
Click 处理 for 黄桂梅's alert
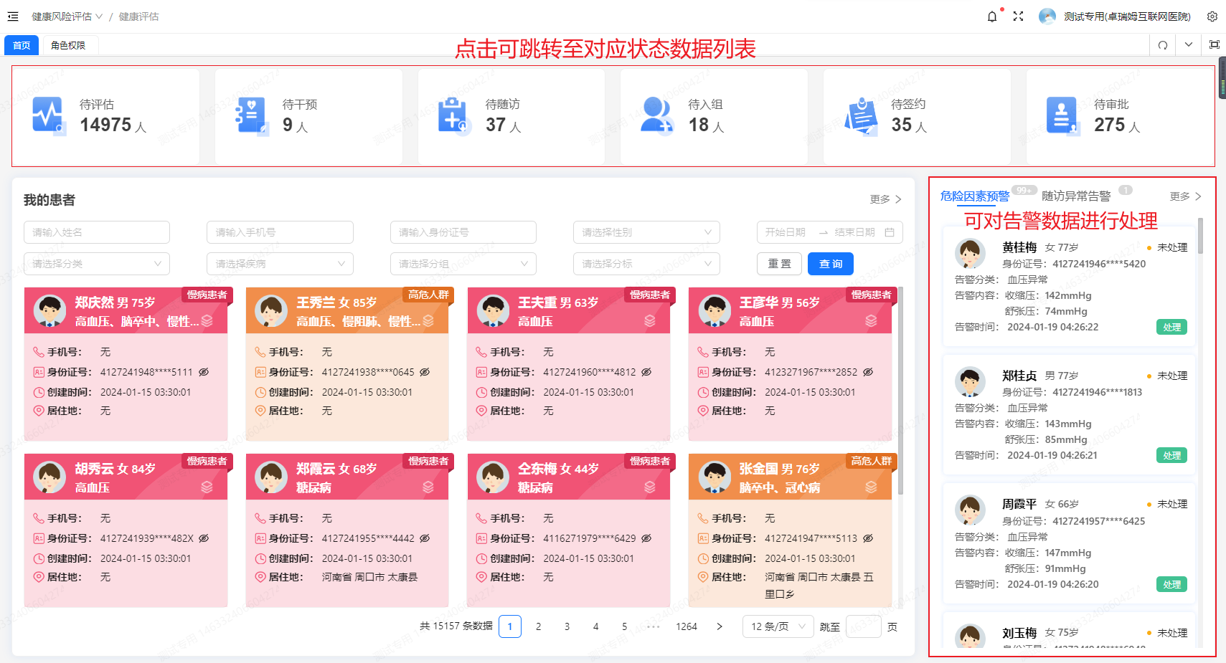point(1171,327)
